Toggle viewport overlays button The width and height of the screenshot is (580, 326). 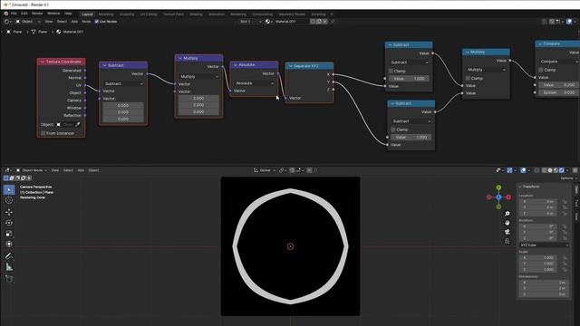pos(523,170)
